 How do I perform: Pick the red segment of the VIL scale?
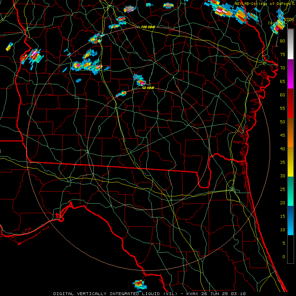pos(290,103)
